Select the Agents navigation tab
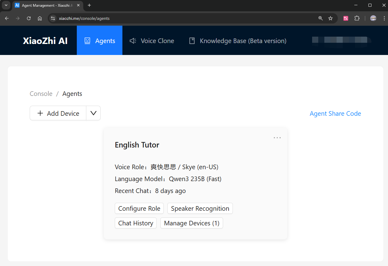388x266 pixels. (x=99, y=41)
